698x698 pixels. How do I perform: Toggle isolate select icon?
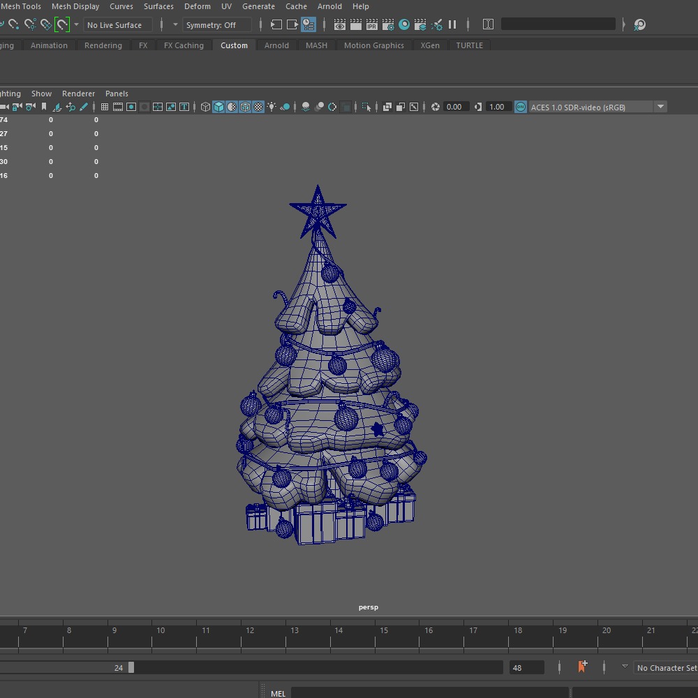(366, 107)
